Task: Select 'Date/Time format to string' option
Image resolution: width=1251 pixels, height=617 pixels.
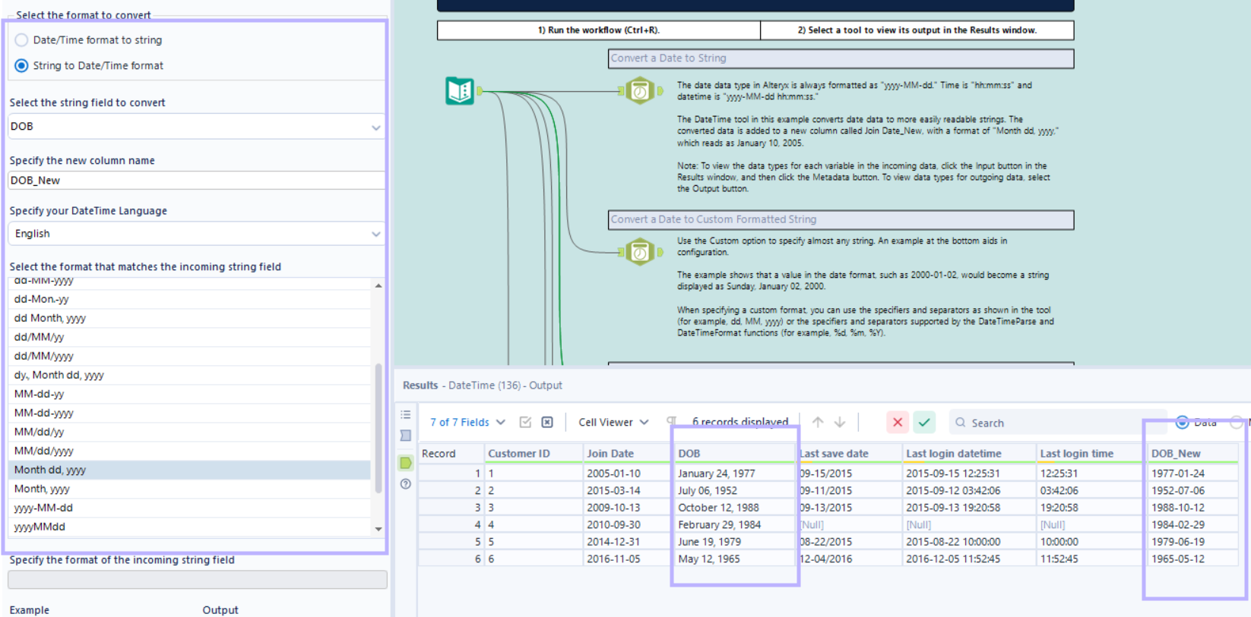Action: 22,40
